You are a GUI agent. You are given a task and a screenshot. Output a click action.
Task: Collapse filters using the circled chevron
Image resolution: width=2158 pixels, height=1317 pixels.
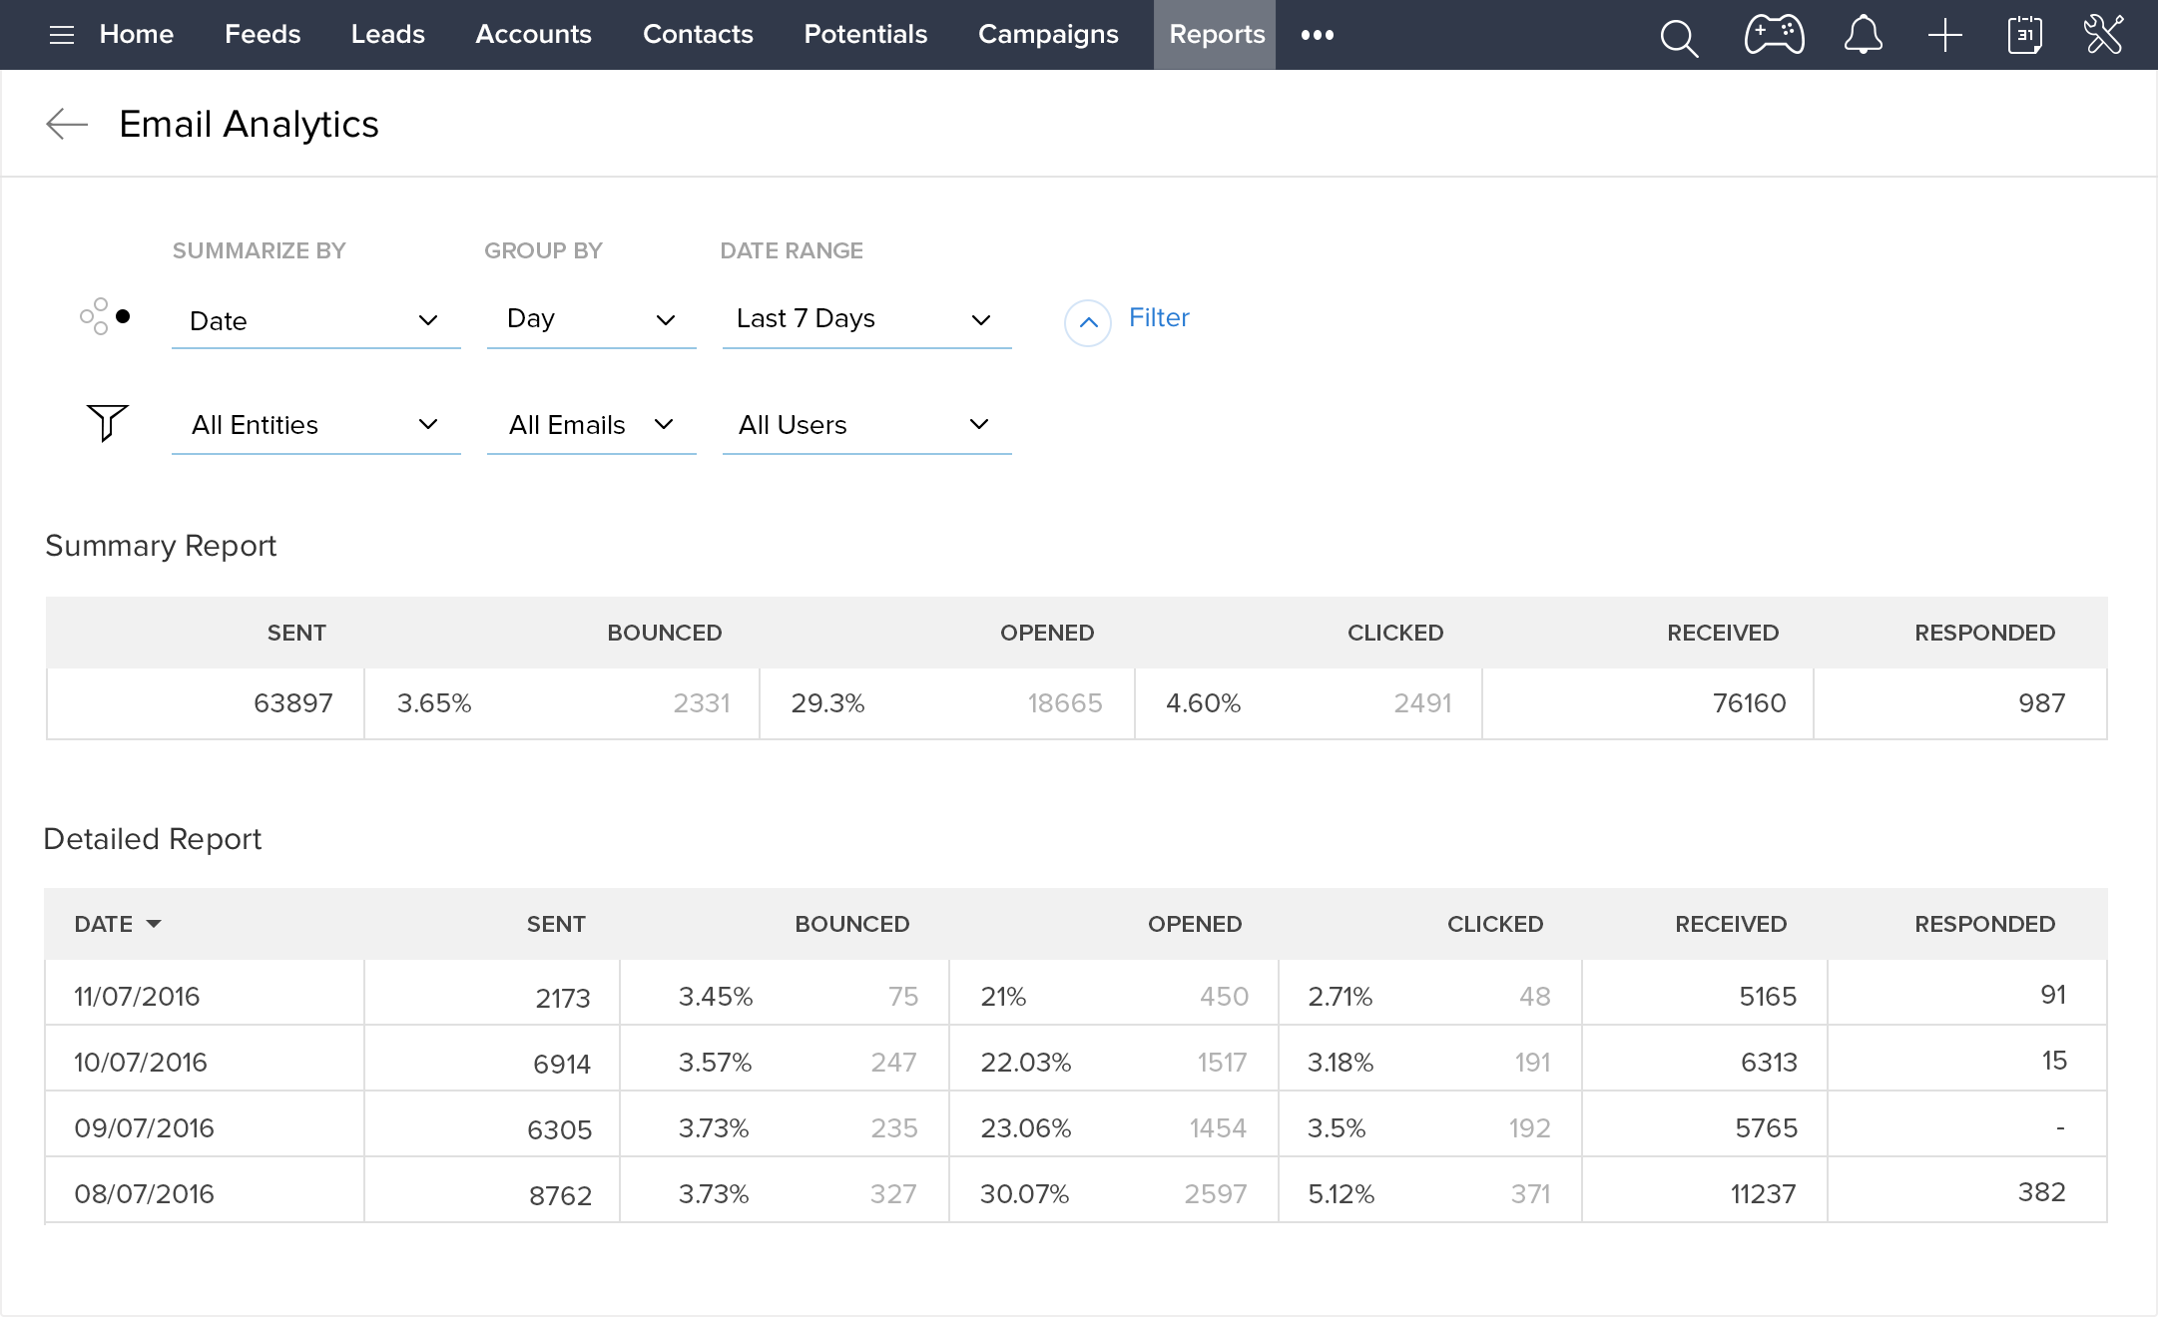click(x=1087, y=322)
